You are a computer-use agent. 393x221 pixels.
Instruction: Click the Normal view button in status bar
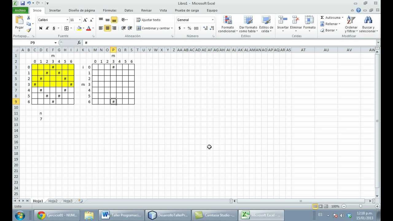pos(315,206)
